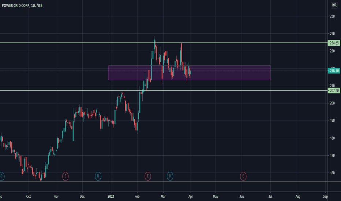
Task: Click the Nov label on time axis
Action: point(56,197)
